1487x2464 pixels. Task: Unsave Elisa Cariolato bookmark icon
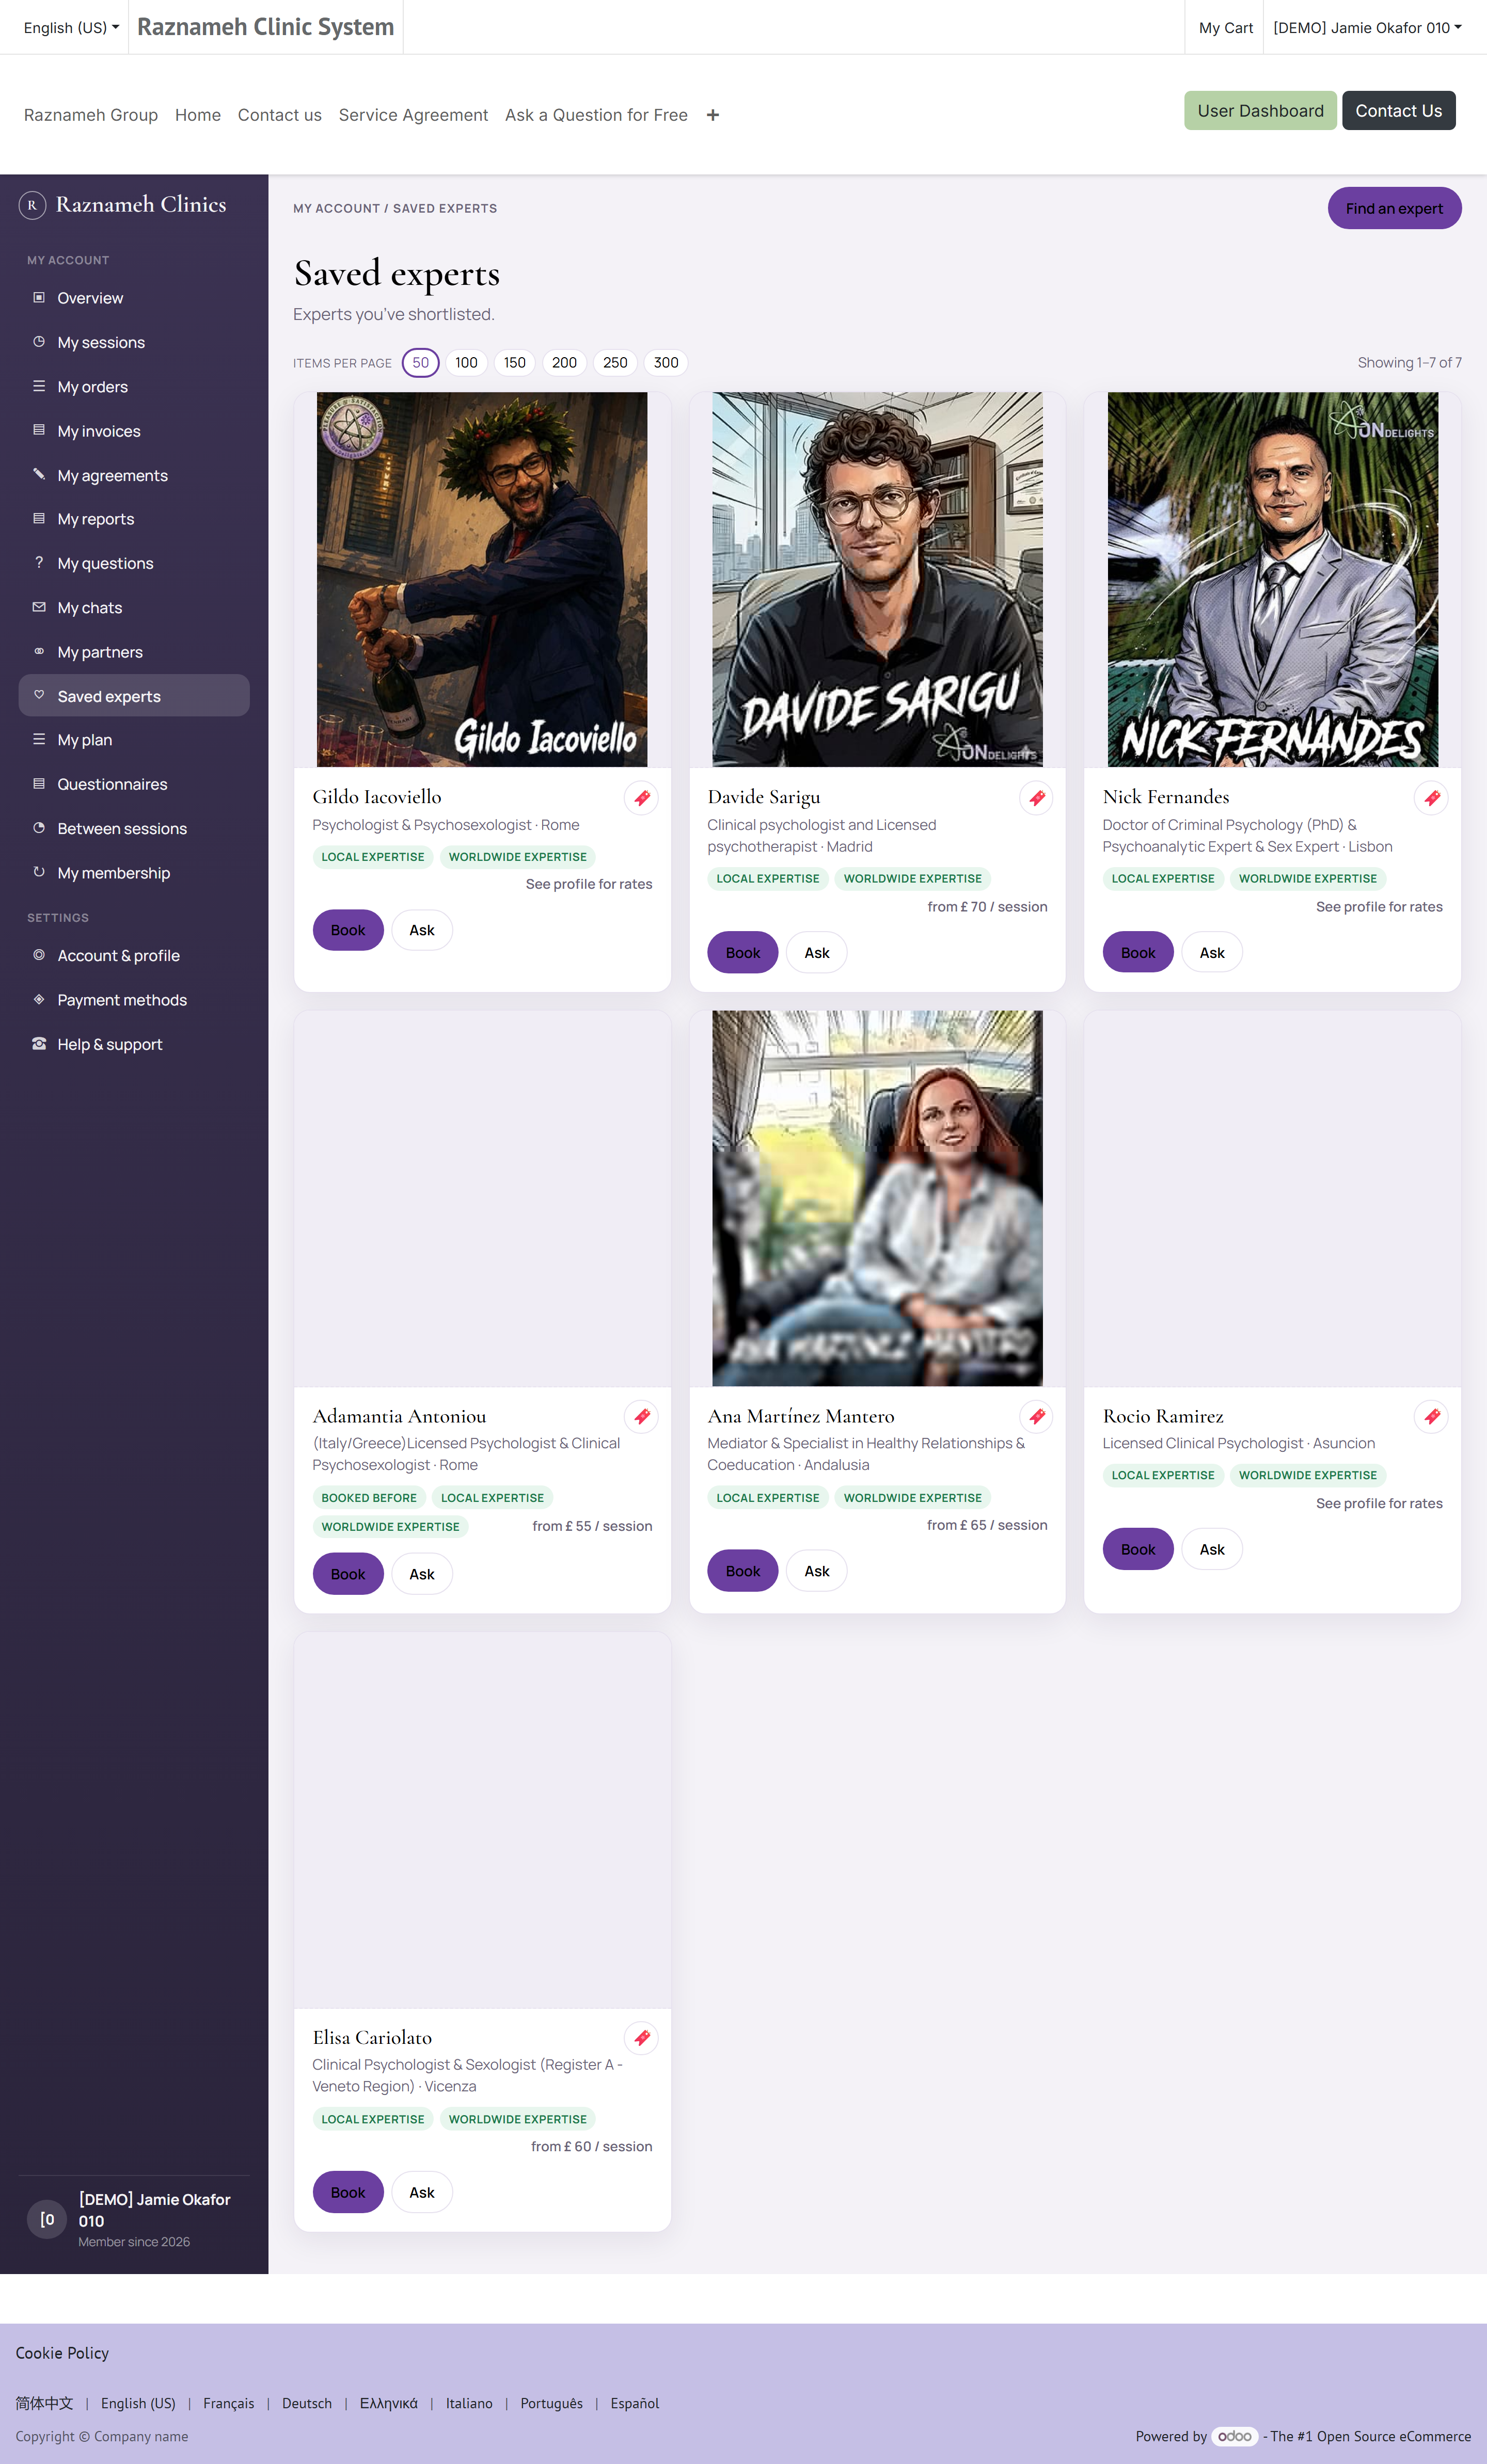pyautogui.click(x=641, y=2037)
